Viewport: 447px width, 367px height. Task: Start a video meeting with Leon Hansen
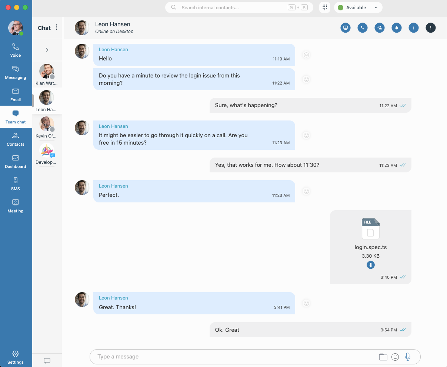tap(345, 27)
